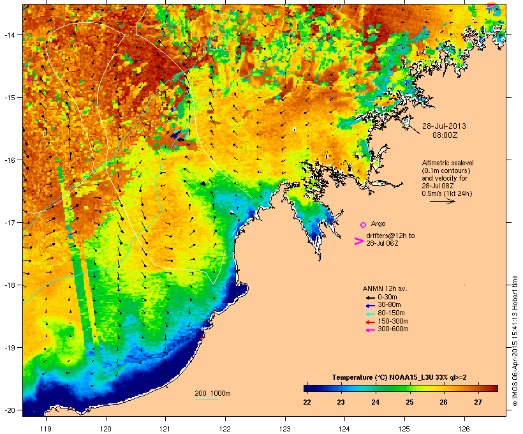
Task: Click latitude axis label '-16'
Action: click(9, 160)
